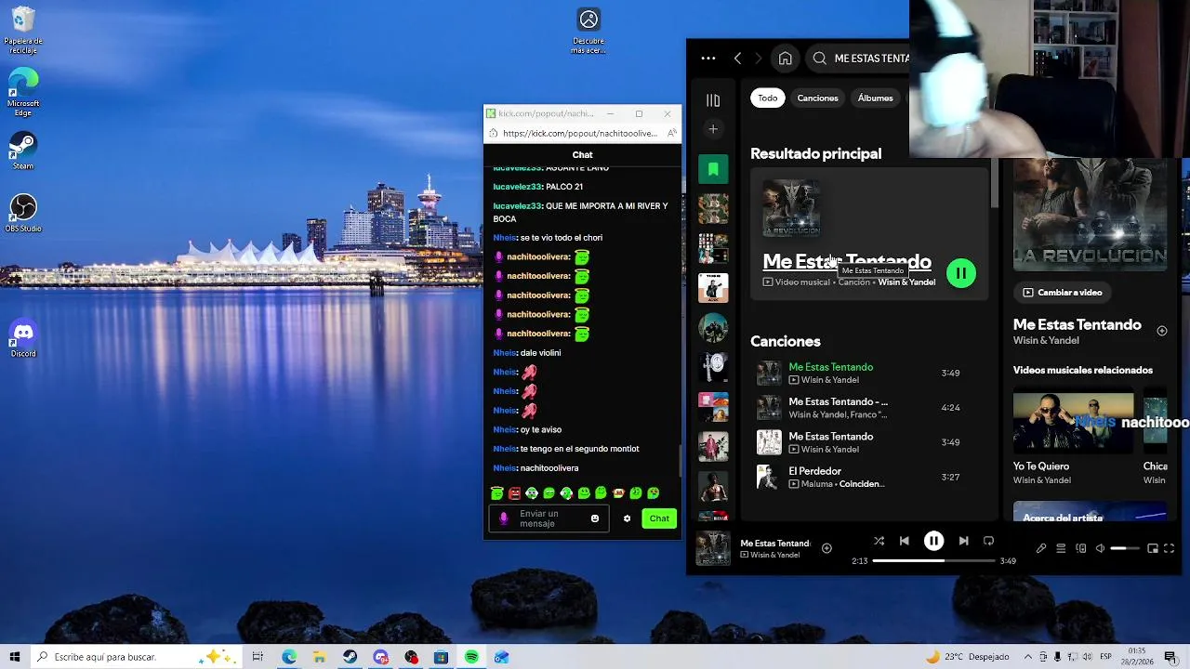
Task: Open ESP language indicator on taskbar
Action: click(1106, 657)
